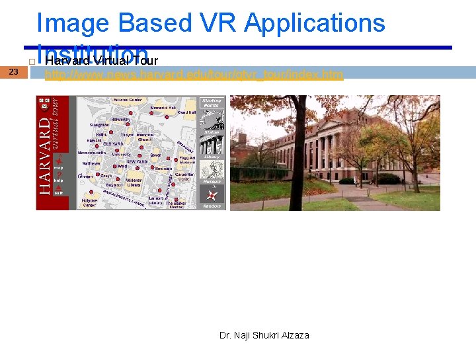The height and width of the screenshot is (357, 476).
Task: Click the Lehman building label
Action: click(85, 177)
